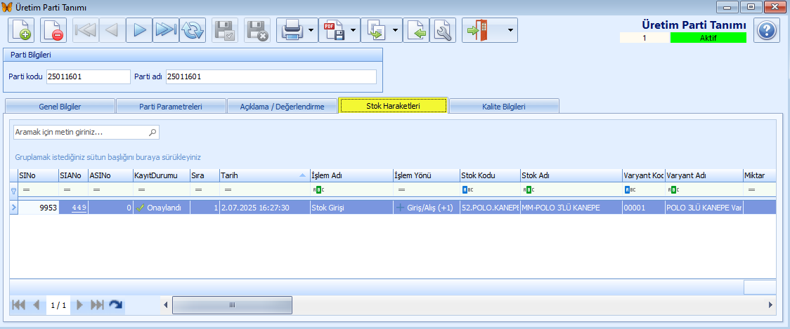Sort by the Tarih column header
The width and height of the screenshot is (790, 329).
click(264, 175)
